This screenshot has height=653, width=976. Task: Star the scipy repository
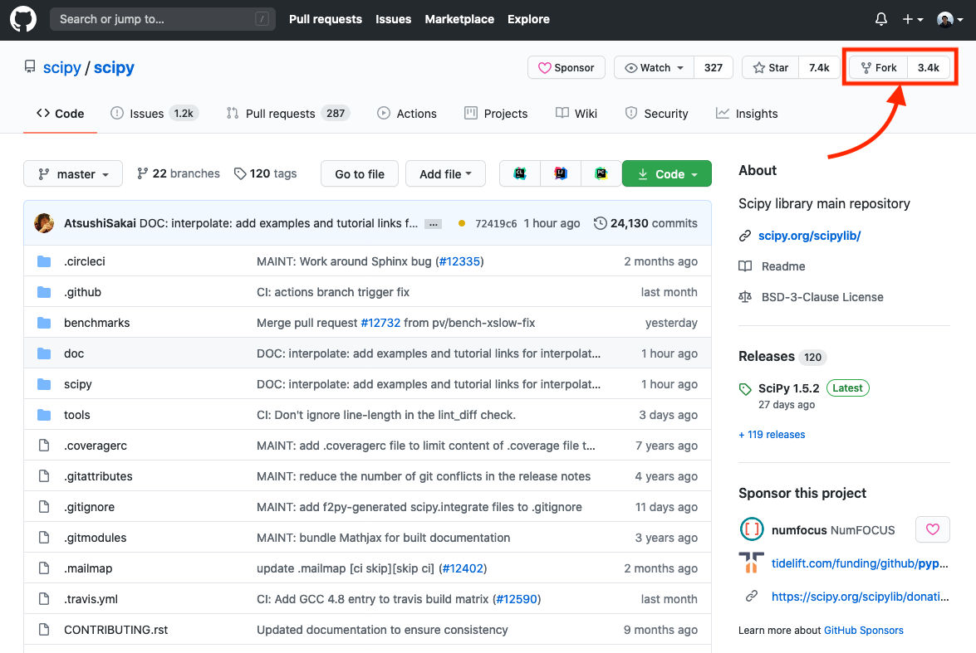point(771,68)
